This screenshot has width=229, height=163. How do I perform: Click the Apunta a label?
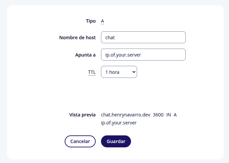coord(85,55)
